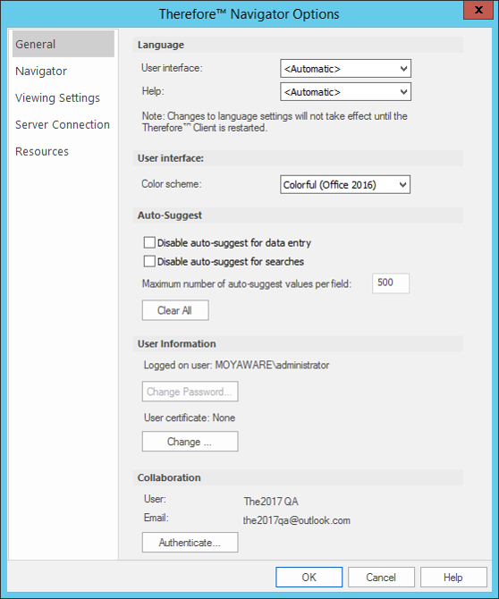Select the General category
Image resolution: width=499 pixels, height=599 pixels.
point(63,44)
